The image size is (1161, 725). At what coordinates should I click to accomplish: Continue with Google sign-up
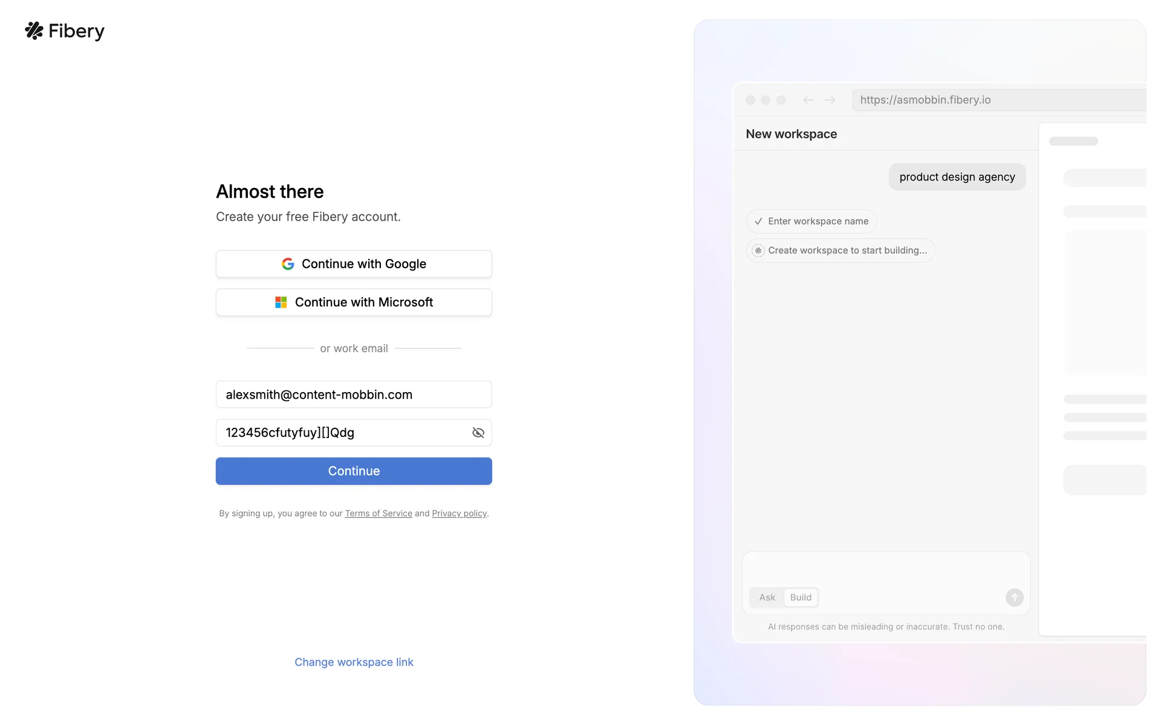(x=354, y=264)
